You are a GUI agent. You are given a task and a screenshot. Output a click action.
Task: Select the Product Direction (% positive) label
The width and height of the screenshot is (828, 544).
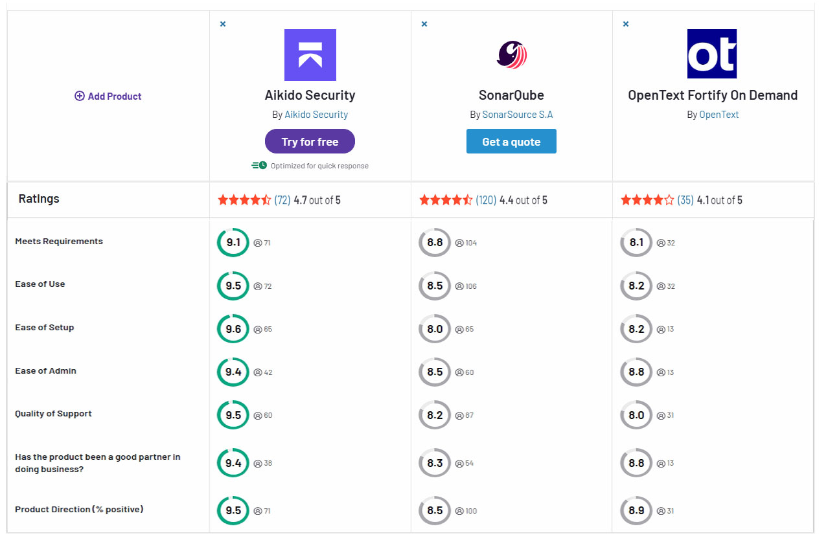point(79,509)
